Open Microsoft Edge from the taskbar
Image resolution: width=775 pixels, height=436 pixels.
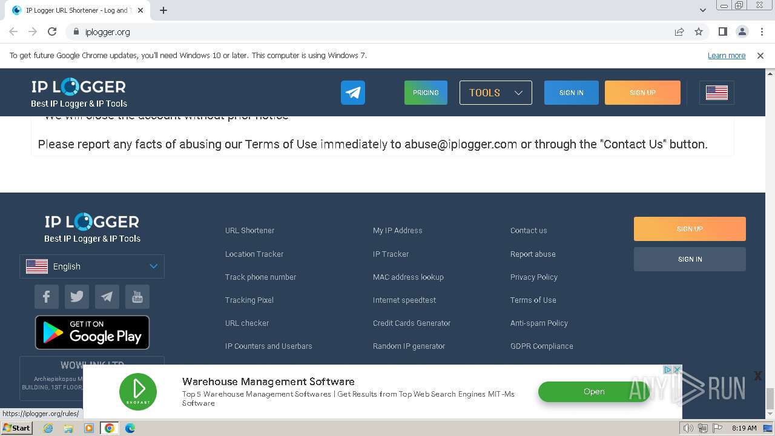(130, 428)
